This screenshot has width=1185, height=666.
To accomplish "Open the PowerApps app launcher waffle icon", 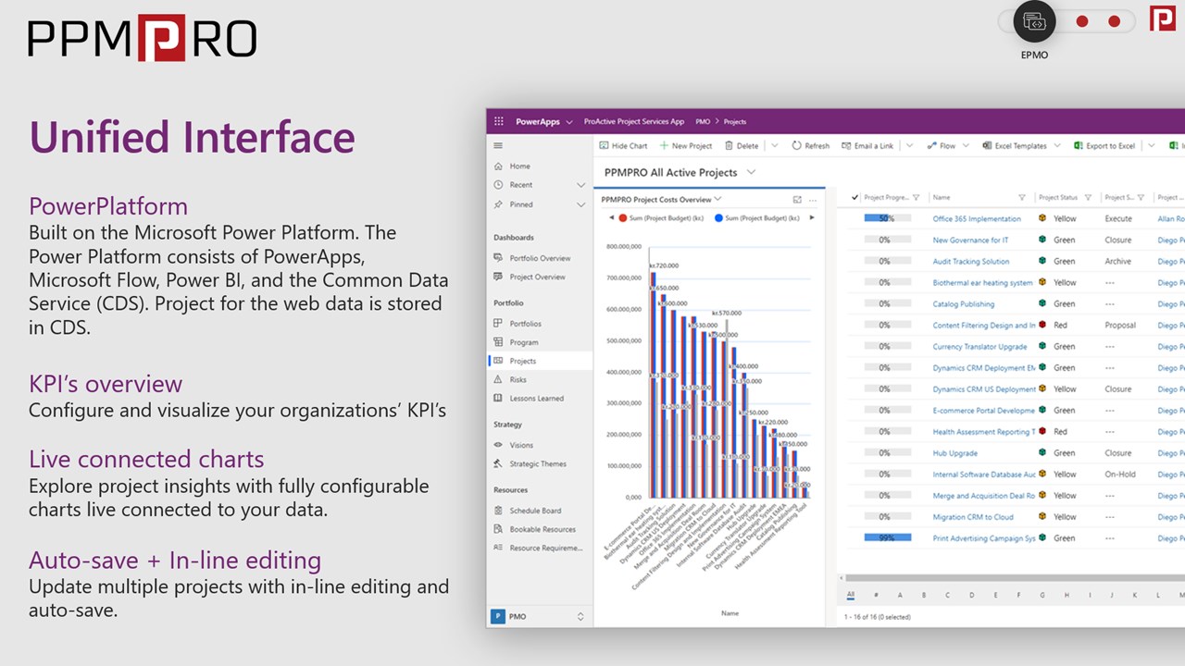I will point(499,121).
